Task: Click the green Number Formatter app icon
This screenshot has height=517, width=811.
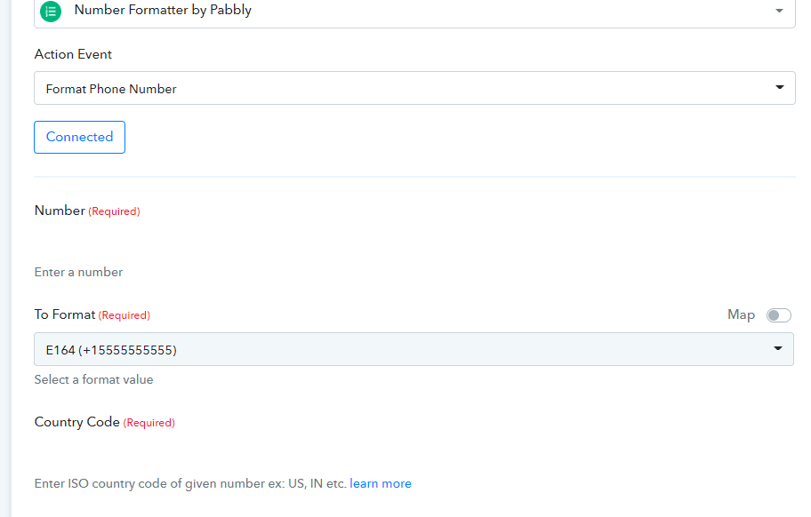Action: coord(51,12)
